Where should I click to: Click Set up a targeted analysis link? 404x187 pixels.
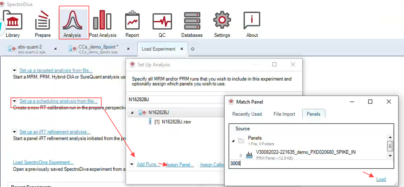56,70
